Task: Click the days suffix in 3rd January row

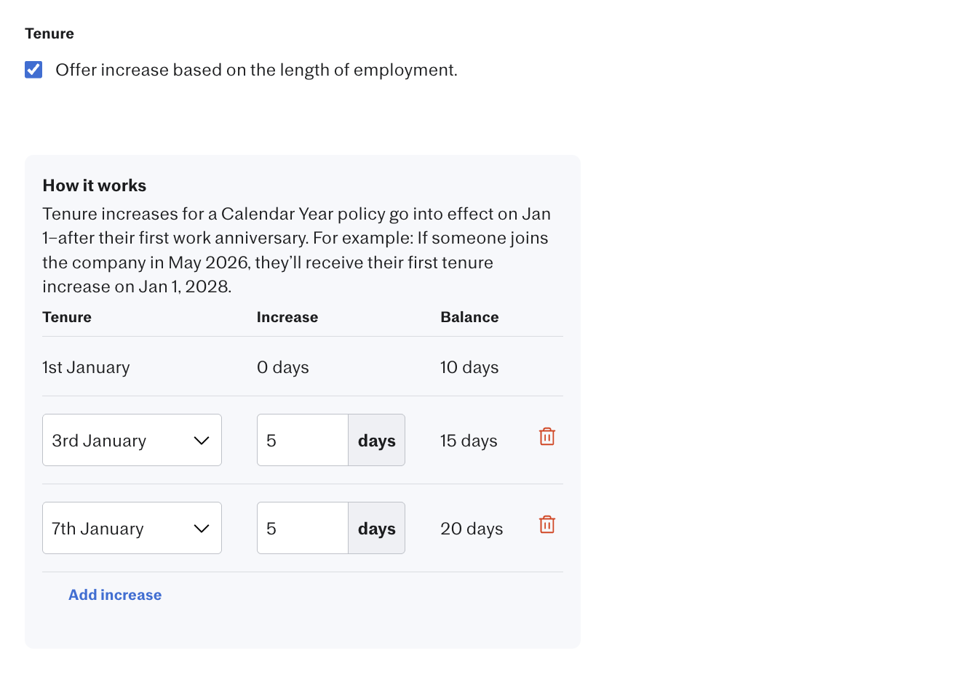Action: [x=376, y=440]
